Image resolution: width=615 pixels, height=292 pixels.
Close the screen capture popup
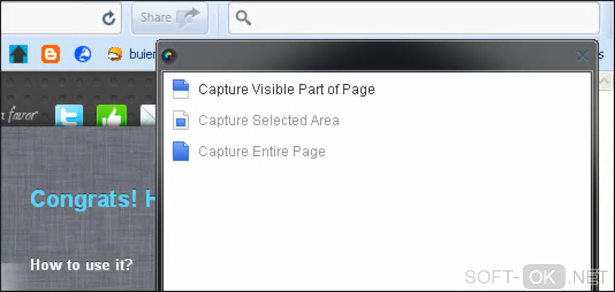[582, 56]
